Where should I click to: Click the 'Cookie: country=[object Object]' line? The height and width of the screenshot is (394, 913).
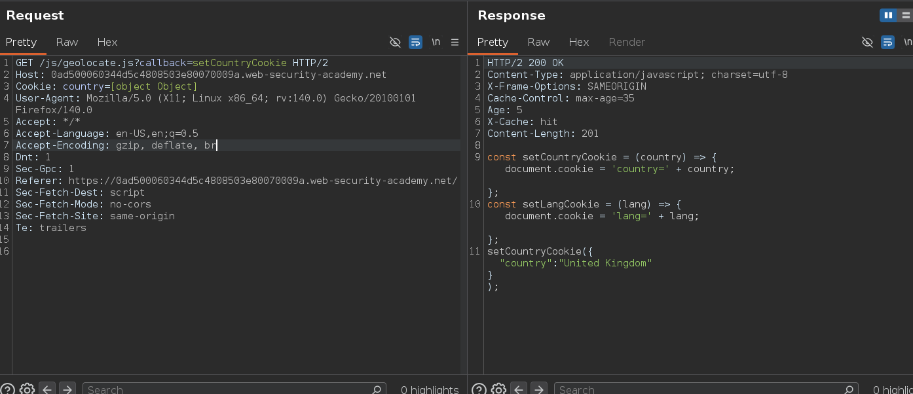106,86
